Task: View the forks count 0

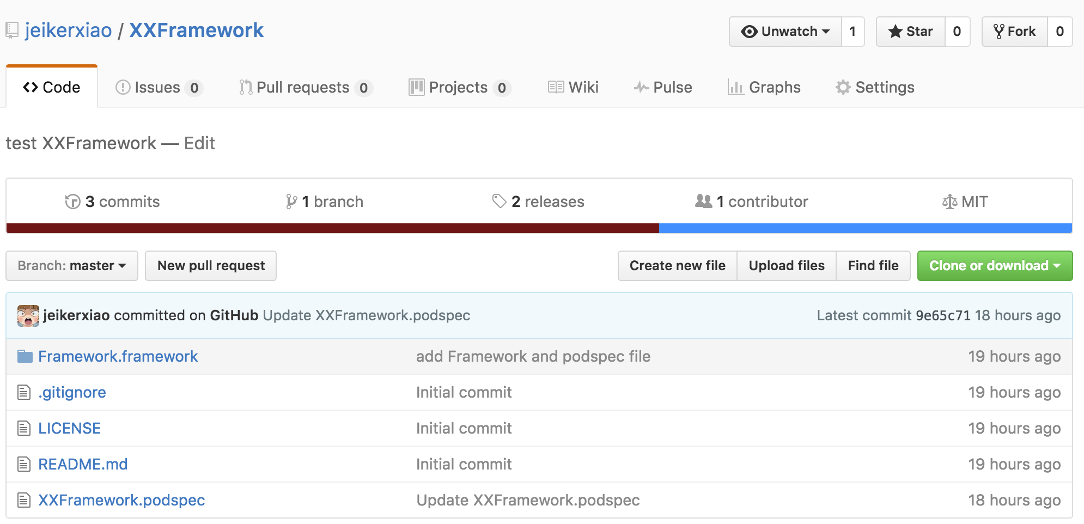Action: coord(1060,32)
